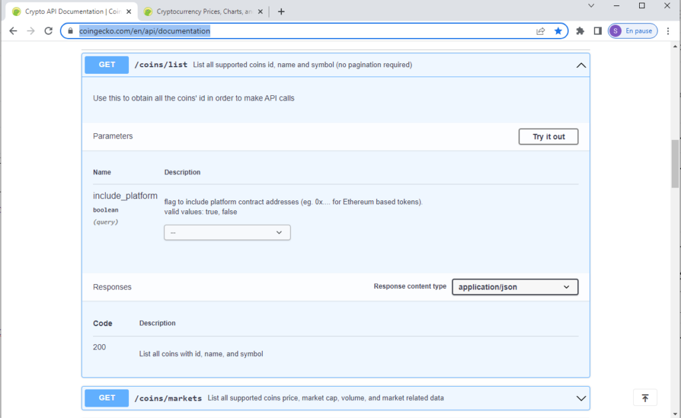Viewport: 681px width, 418px height.
Task: Toggle the browser side panel icon
Action: (x=597, y=31)
